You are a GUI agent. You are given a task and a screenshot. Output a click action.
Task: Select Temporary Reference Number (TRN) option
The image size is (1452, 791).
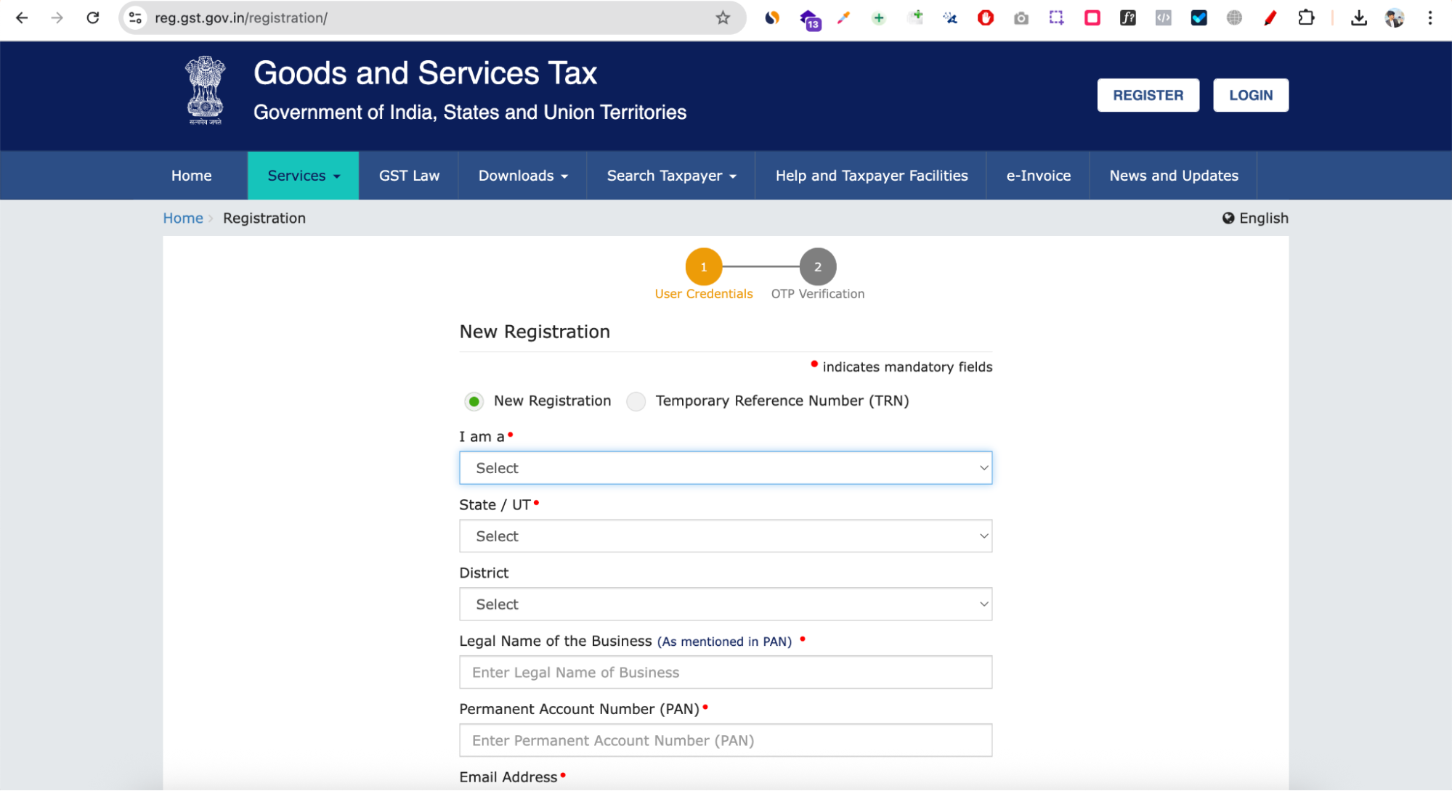[x=636, y=401]
